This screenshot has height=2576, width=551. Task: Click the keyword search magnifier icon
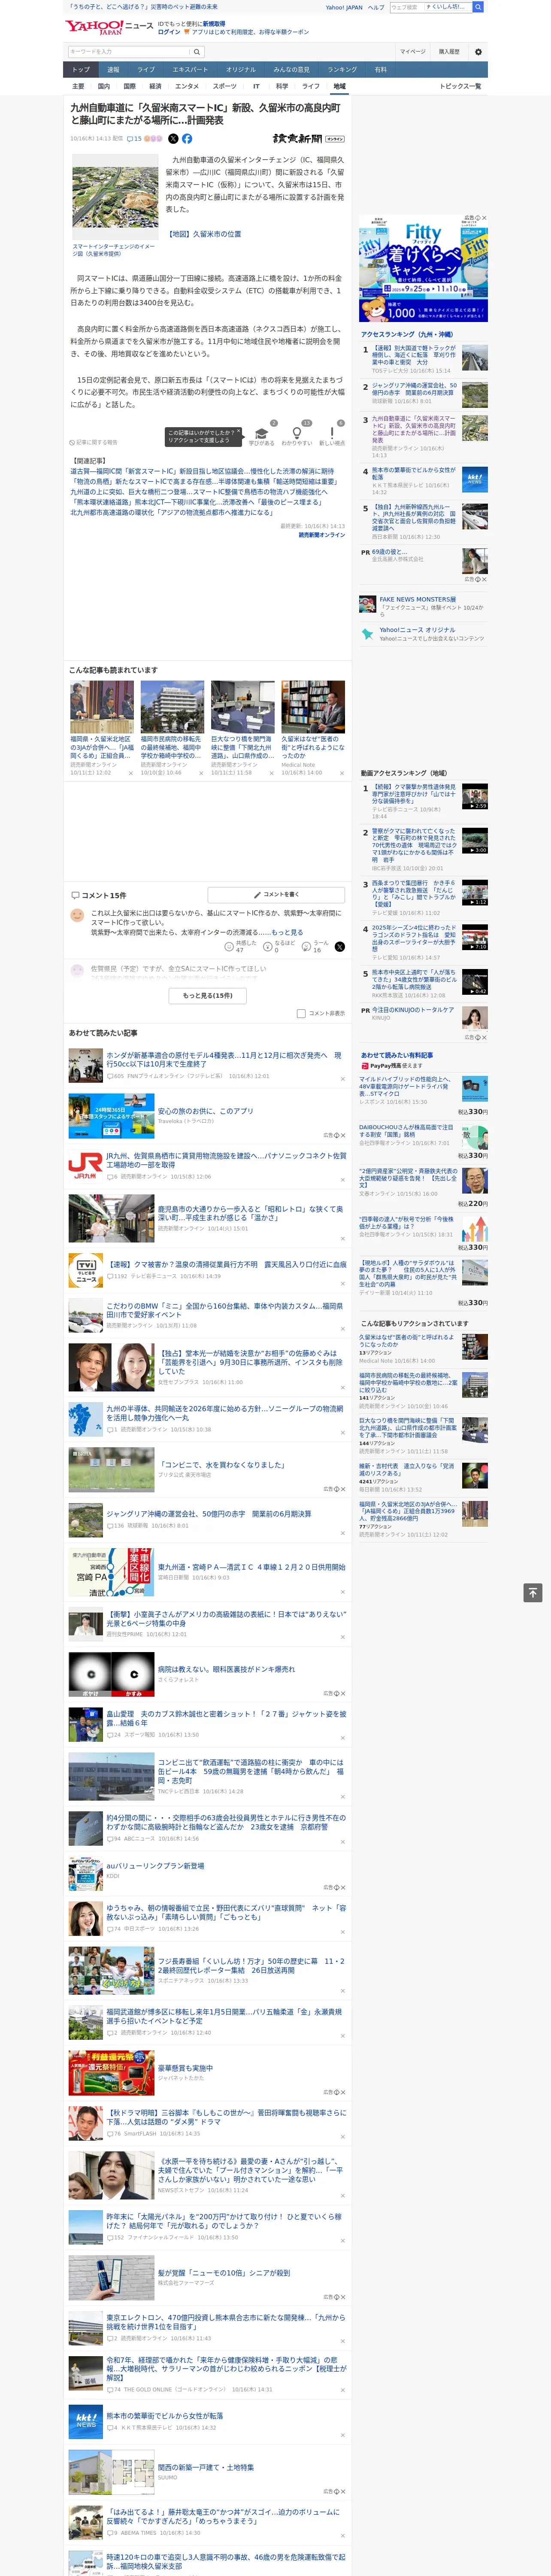pyautogui.click(x=197, y=52)
